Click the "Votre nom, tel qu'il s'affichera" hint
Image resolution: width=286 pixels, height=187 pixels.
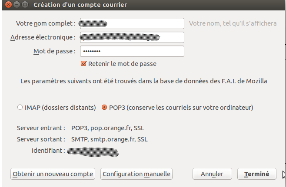coord(233,23)
